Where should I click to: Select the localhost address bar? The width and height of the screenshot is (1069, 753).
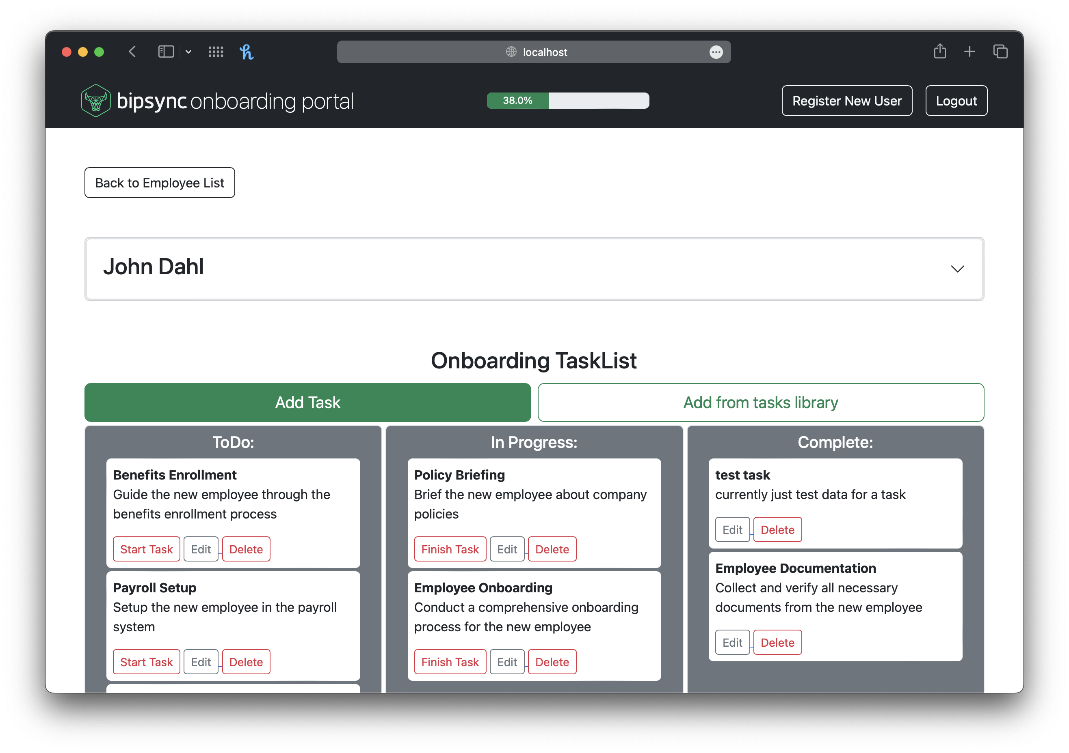coord(535,52)
